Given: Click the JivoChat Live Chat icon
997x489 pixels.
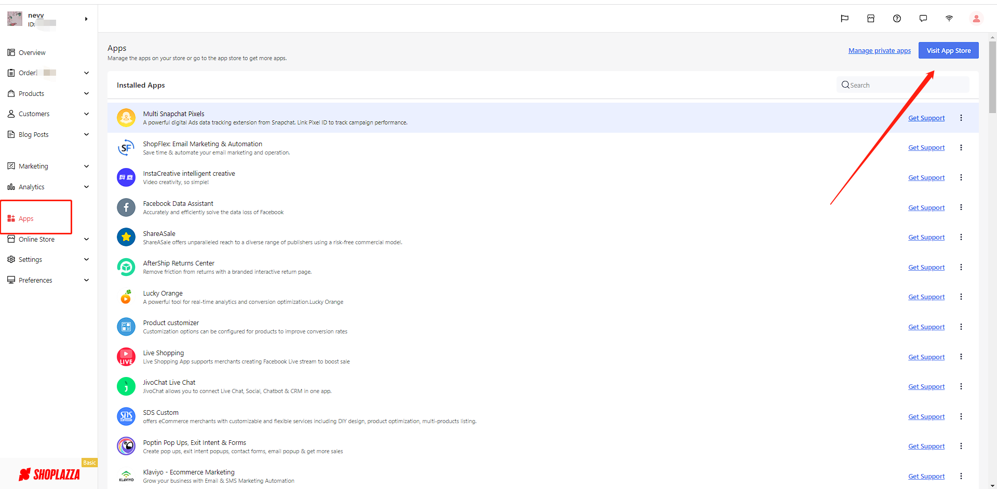Looking at the screenshot, I should 126,386.
